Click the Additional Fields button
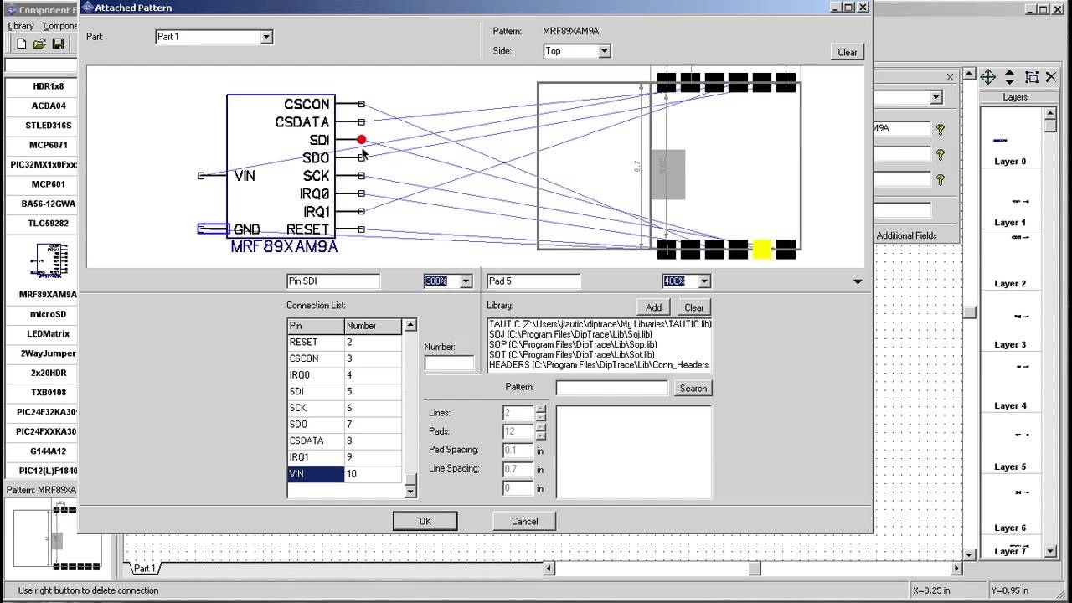The width and height of the screenshot is (1072, 603). pos(906,235)
